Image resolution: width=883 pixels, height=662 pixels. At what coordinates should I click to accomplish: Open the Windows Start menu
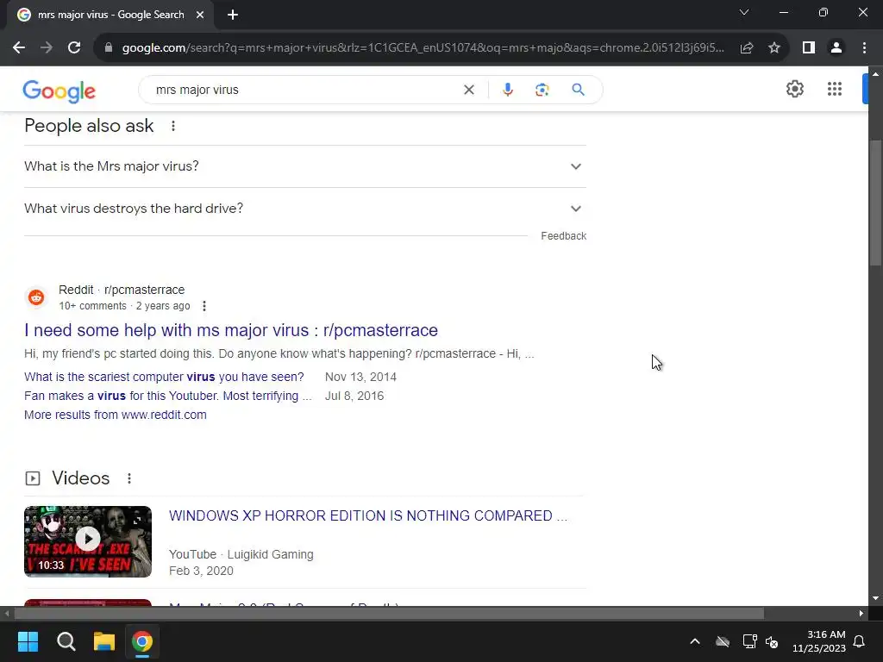pyautogui.click(x=28, y=641)
